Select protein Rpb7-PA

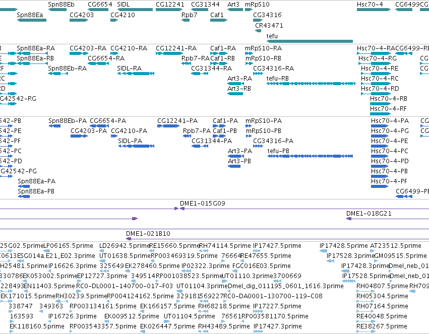(187, 136)
